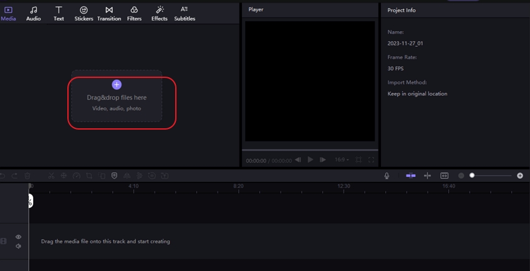Screen dimensions: 530x271
Task: Click the Player progress bar
Action: [x=310, y=150]
